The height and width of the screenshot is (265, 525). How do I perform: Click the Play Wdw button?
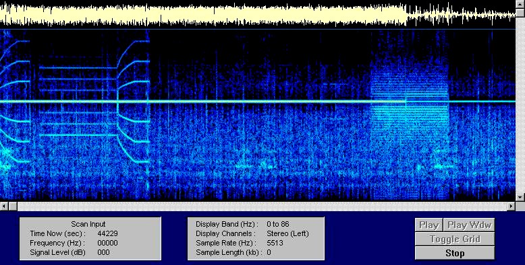[x=469, y=225]
